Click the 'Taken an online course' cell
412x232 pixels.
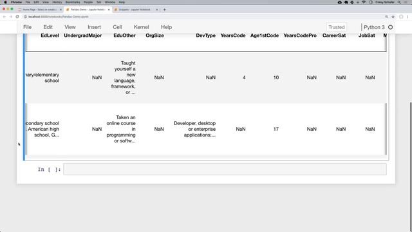121,129
